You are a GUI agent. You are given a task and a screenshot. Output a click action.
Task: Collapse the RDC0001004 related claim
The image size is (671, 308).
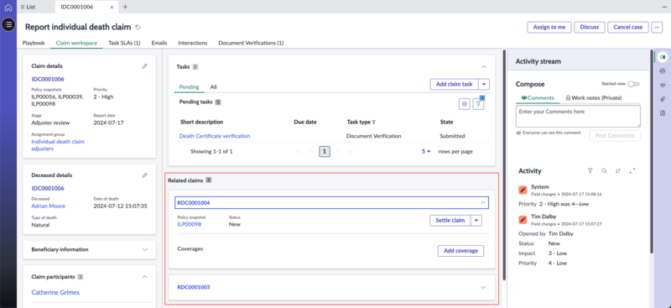[483, 202]
